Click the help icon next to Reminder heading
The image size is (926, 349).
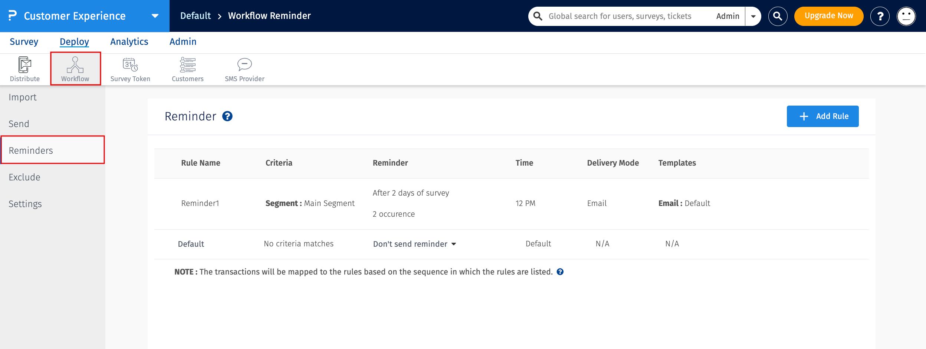227,116
